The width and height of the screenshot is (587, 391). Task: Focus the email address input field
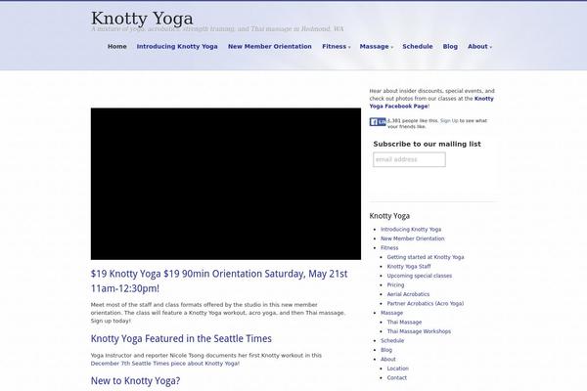click(x=409, y=159)
